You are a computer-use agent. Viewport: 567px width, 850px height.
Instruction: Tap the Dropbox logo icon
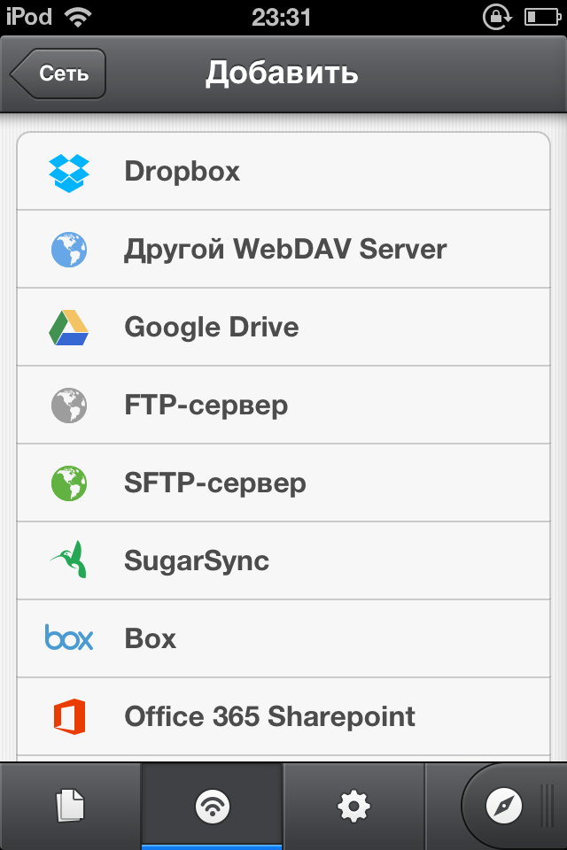(x=69, y=173)
